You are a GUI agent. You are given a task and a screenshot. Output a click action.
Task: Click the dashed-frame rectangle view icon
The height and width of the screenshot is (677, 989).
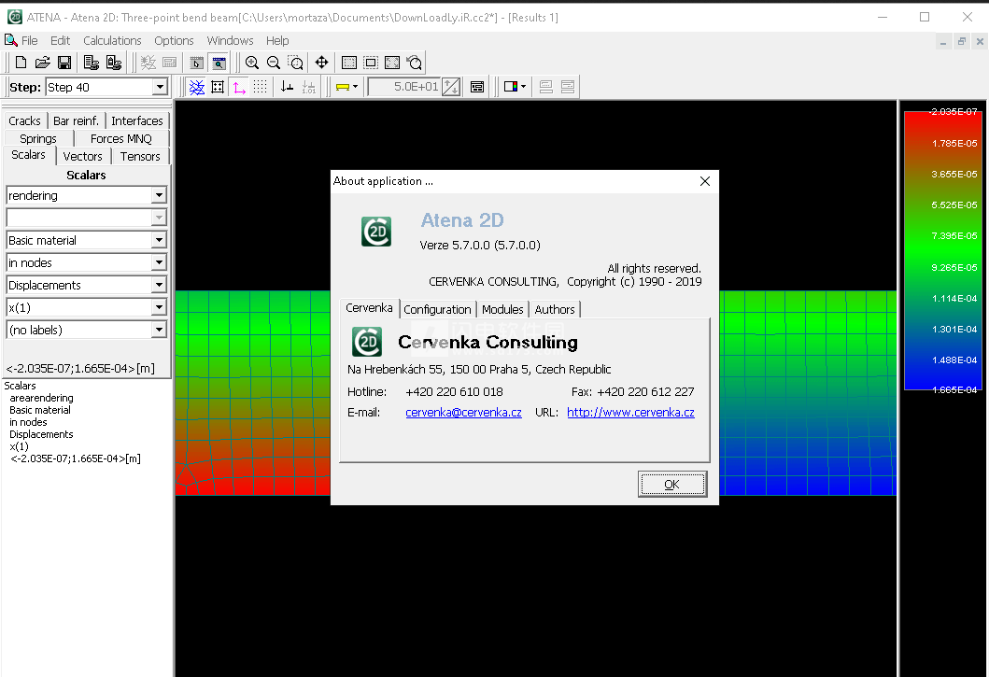point(371,63)
